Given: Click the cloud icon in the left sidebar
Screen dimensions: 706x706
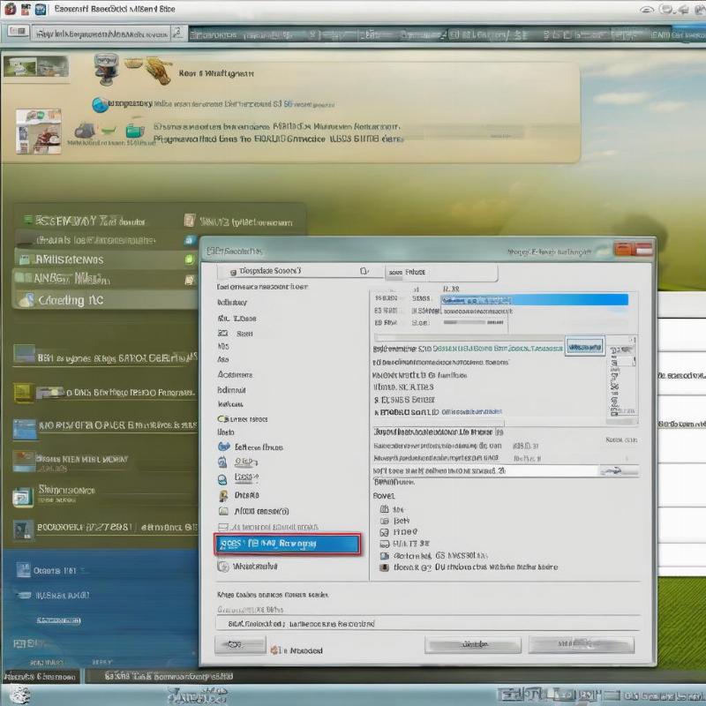Looking at the screenshot, I should [25, 300].
